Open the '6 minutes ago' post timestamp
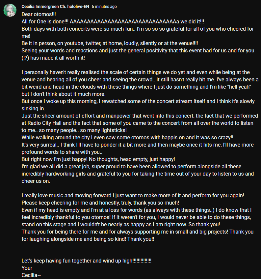Viewport: 261px width, 279px height. 104,7
